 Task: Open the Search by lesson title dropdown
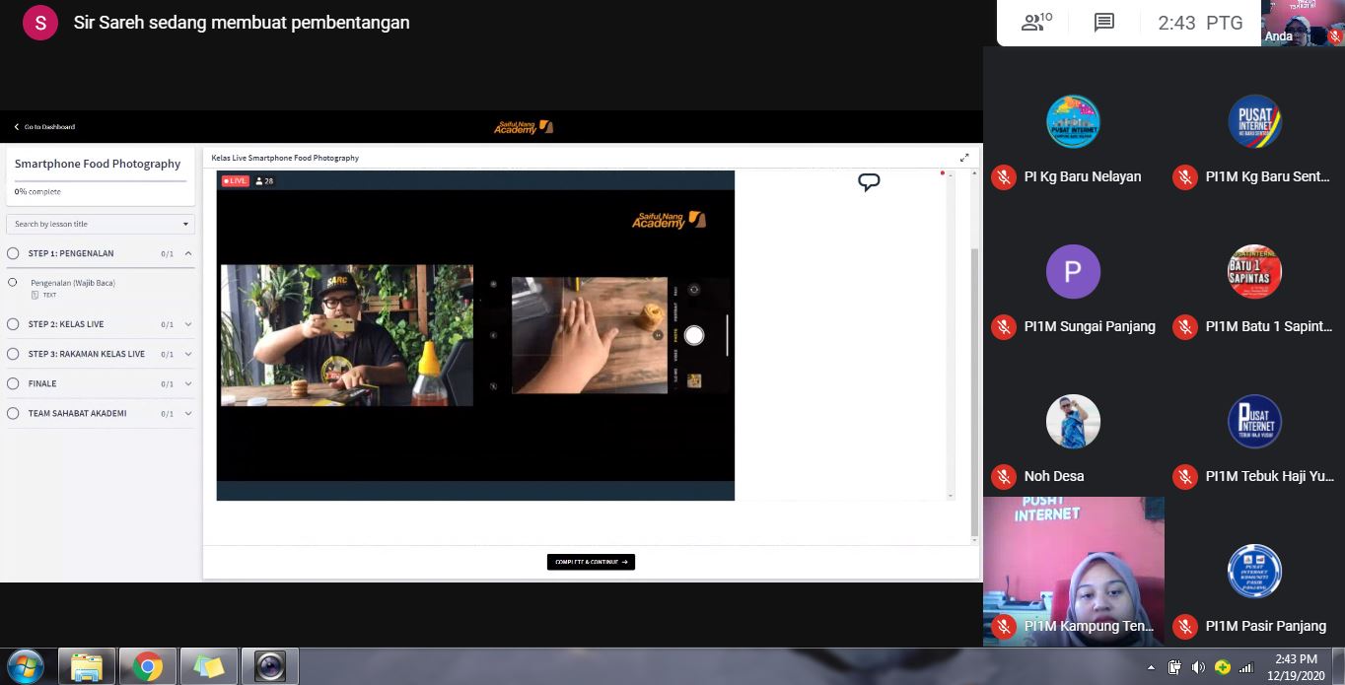coord(101,224)
